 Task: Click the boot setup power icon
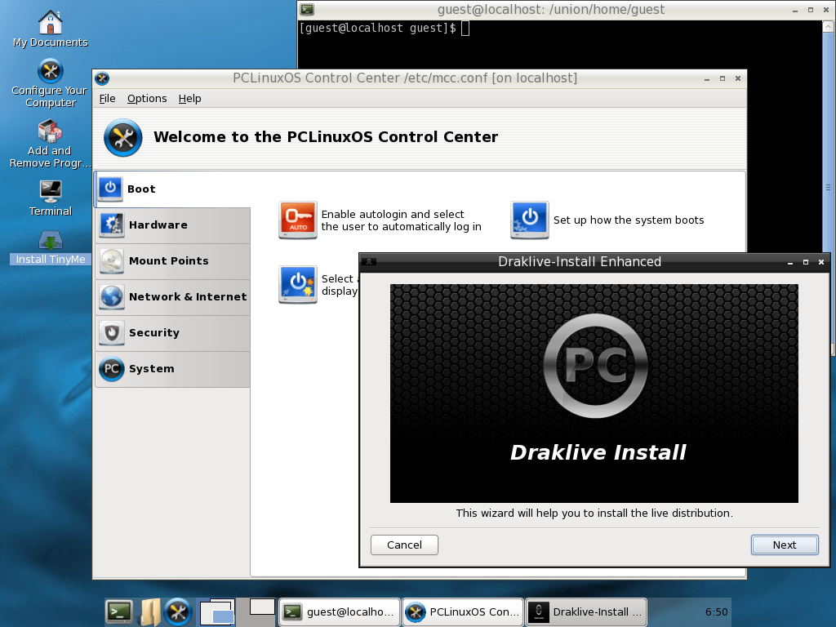pyautogui.click(x=529, y=220)
